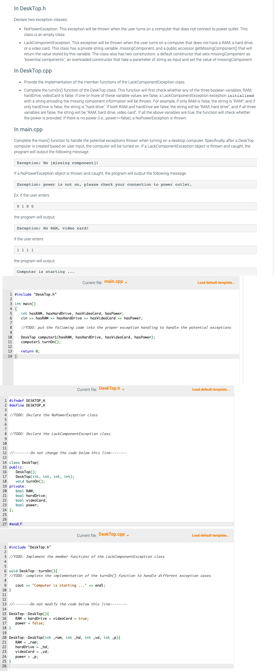Select 'Exception: No [missing component]!' sample box
The width and height of the screenshot is (274, 671).
135,163
